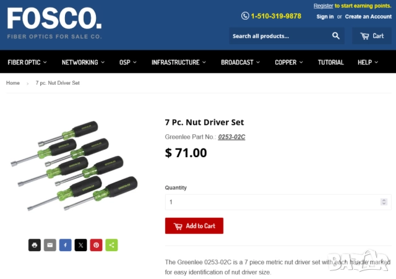Open the Infrastructure dropdown
Viewport: 396px width, 279px height.
tap(179, 62)
